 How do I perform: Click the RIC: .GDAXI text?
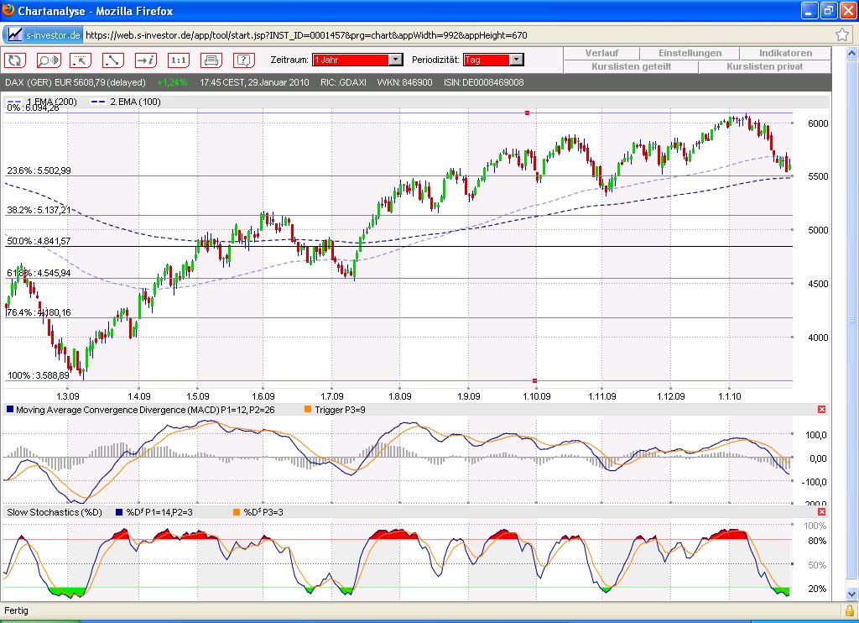pyautogui.click(x=343, y=82)
